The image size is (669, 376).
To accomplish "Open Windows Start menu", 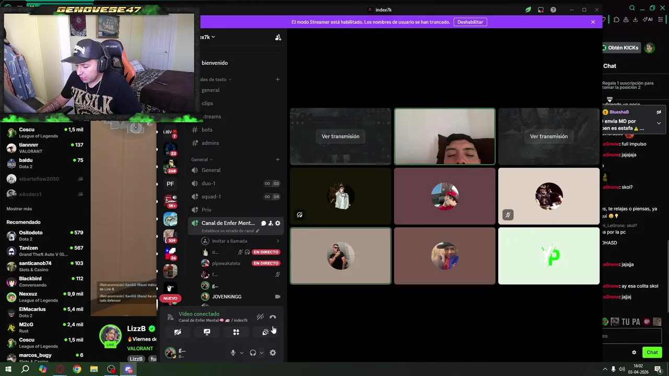I will (8, 369).
